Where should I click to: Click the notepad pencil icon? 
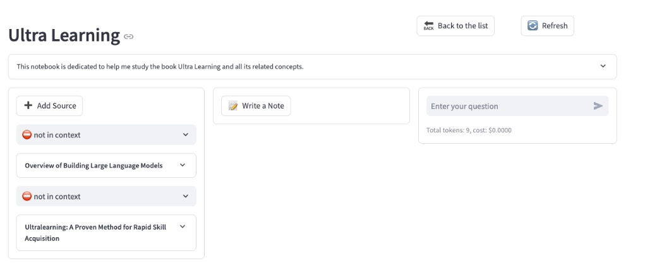(233, 106)
